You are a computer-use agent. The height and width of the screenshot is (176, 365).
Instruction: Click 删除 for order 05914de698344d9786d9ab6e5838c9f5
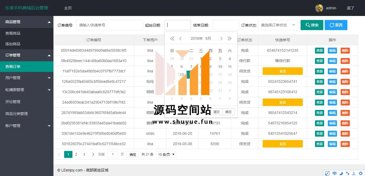pos(345,51)
